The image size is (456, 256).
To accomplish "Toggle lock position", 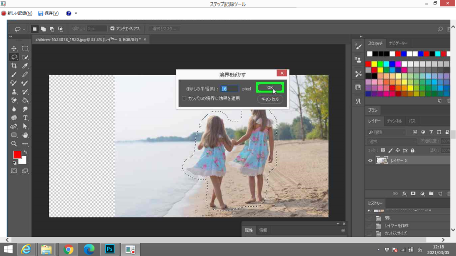I will pyautogui.click(x=398, y=150).
